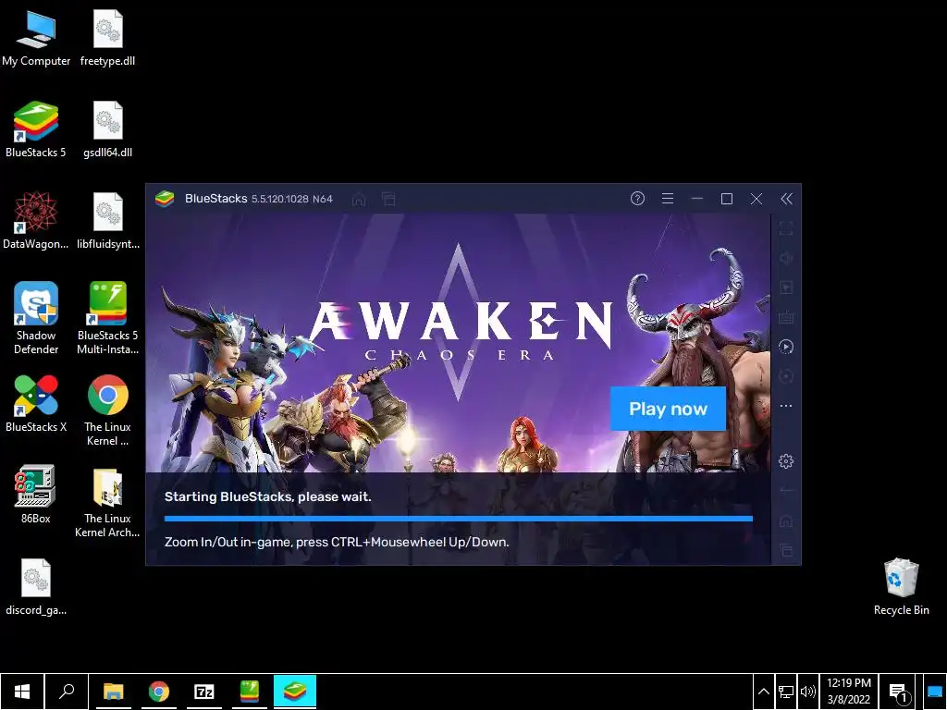
Task: Open File Explorer from taskbar
Action: click(113, 692)
